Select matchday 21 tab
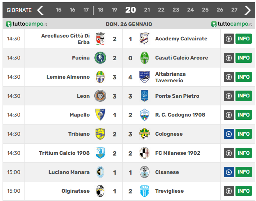This screenshot has width=256, height=201. click(x=147, y=10)
